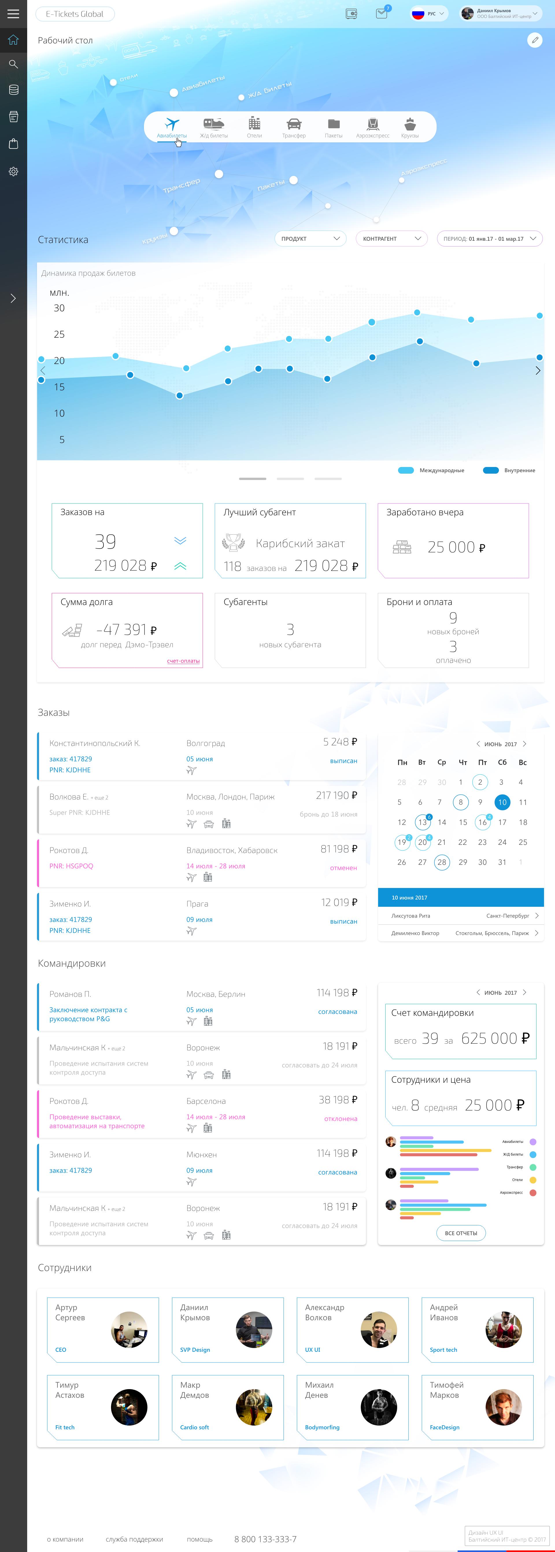The width and height of the screenshot is (555, 1552).
Task: Toggle Международные legend swatch
Action: tap(406, 470)
